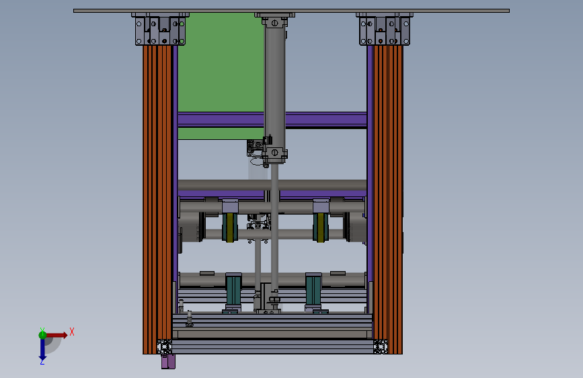Click the blue Z axis arrow of the triad
This screenshot has height=378, width=583.
pos(42,350)
